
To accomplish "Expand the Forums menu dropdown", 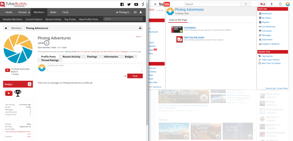I will point(29,13).
